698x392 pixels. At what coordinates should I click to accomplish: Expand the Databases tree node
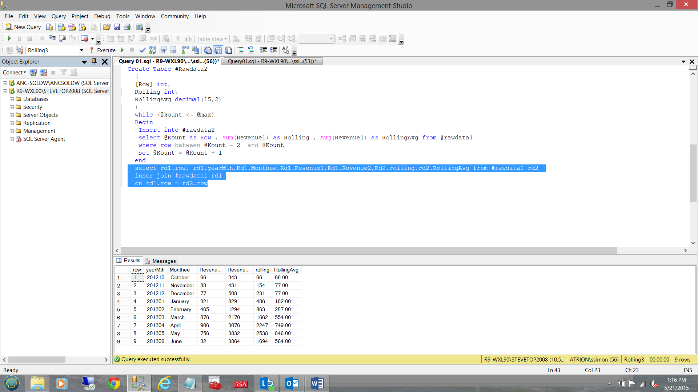pyautogui.click(x=12, y=99)
